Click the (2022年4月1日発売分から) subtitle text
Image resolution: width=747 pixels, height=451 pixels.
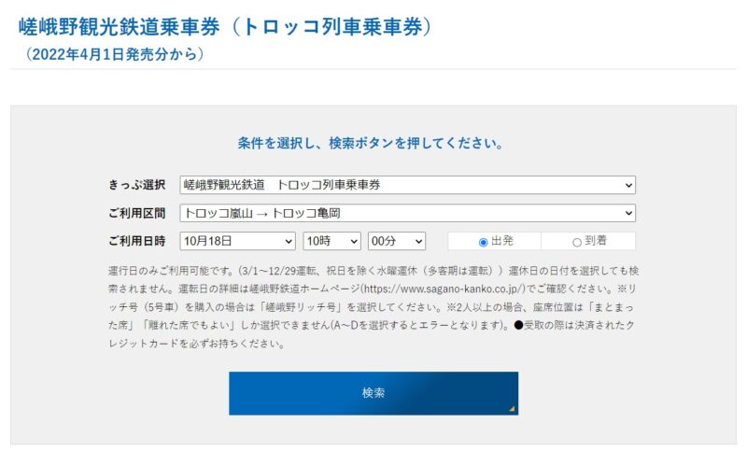pyautogui.click(x=114, y=54)
